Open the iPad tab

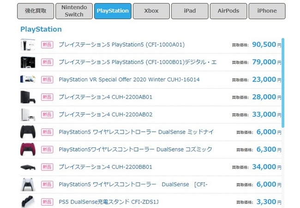pyautogui.click(x=190, y=11)
